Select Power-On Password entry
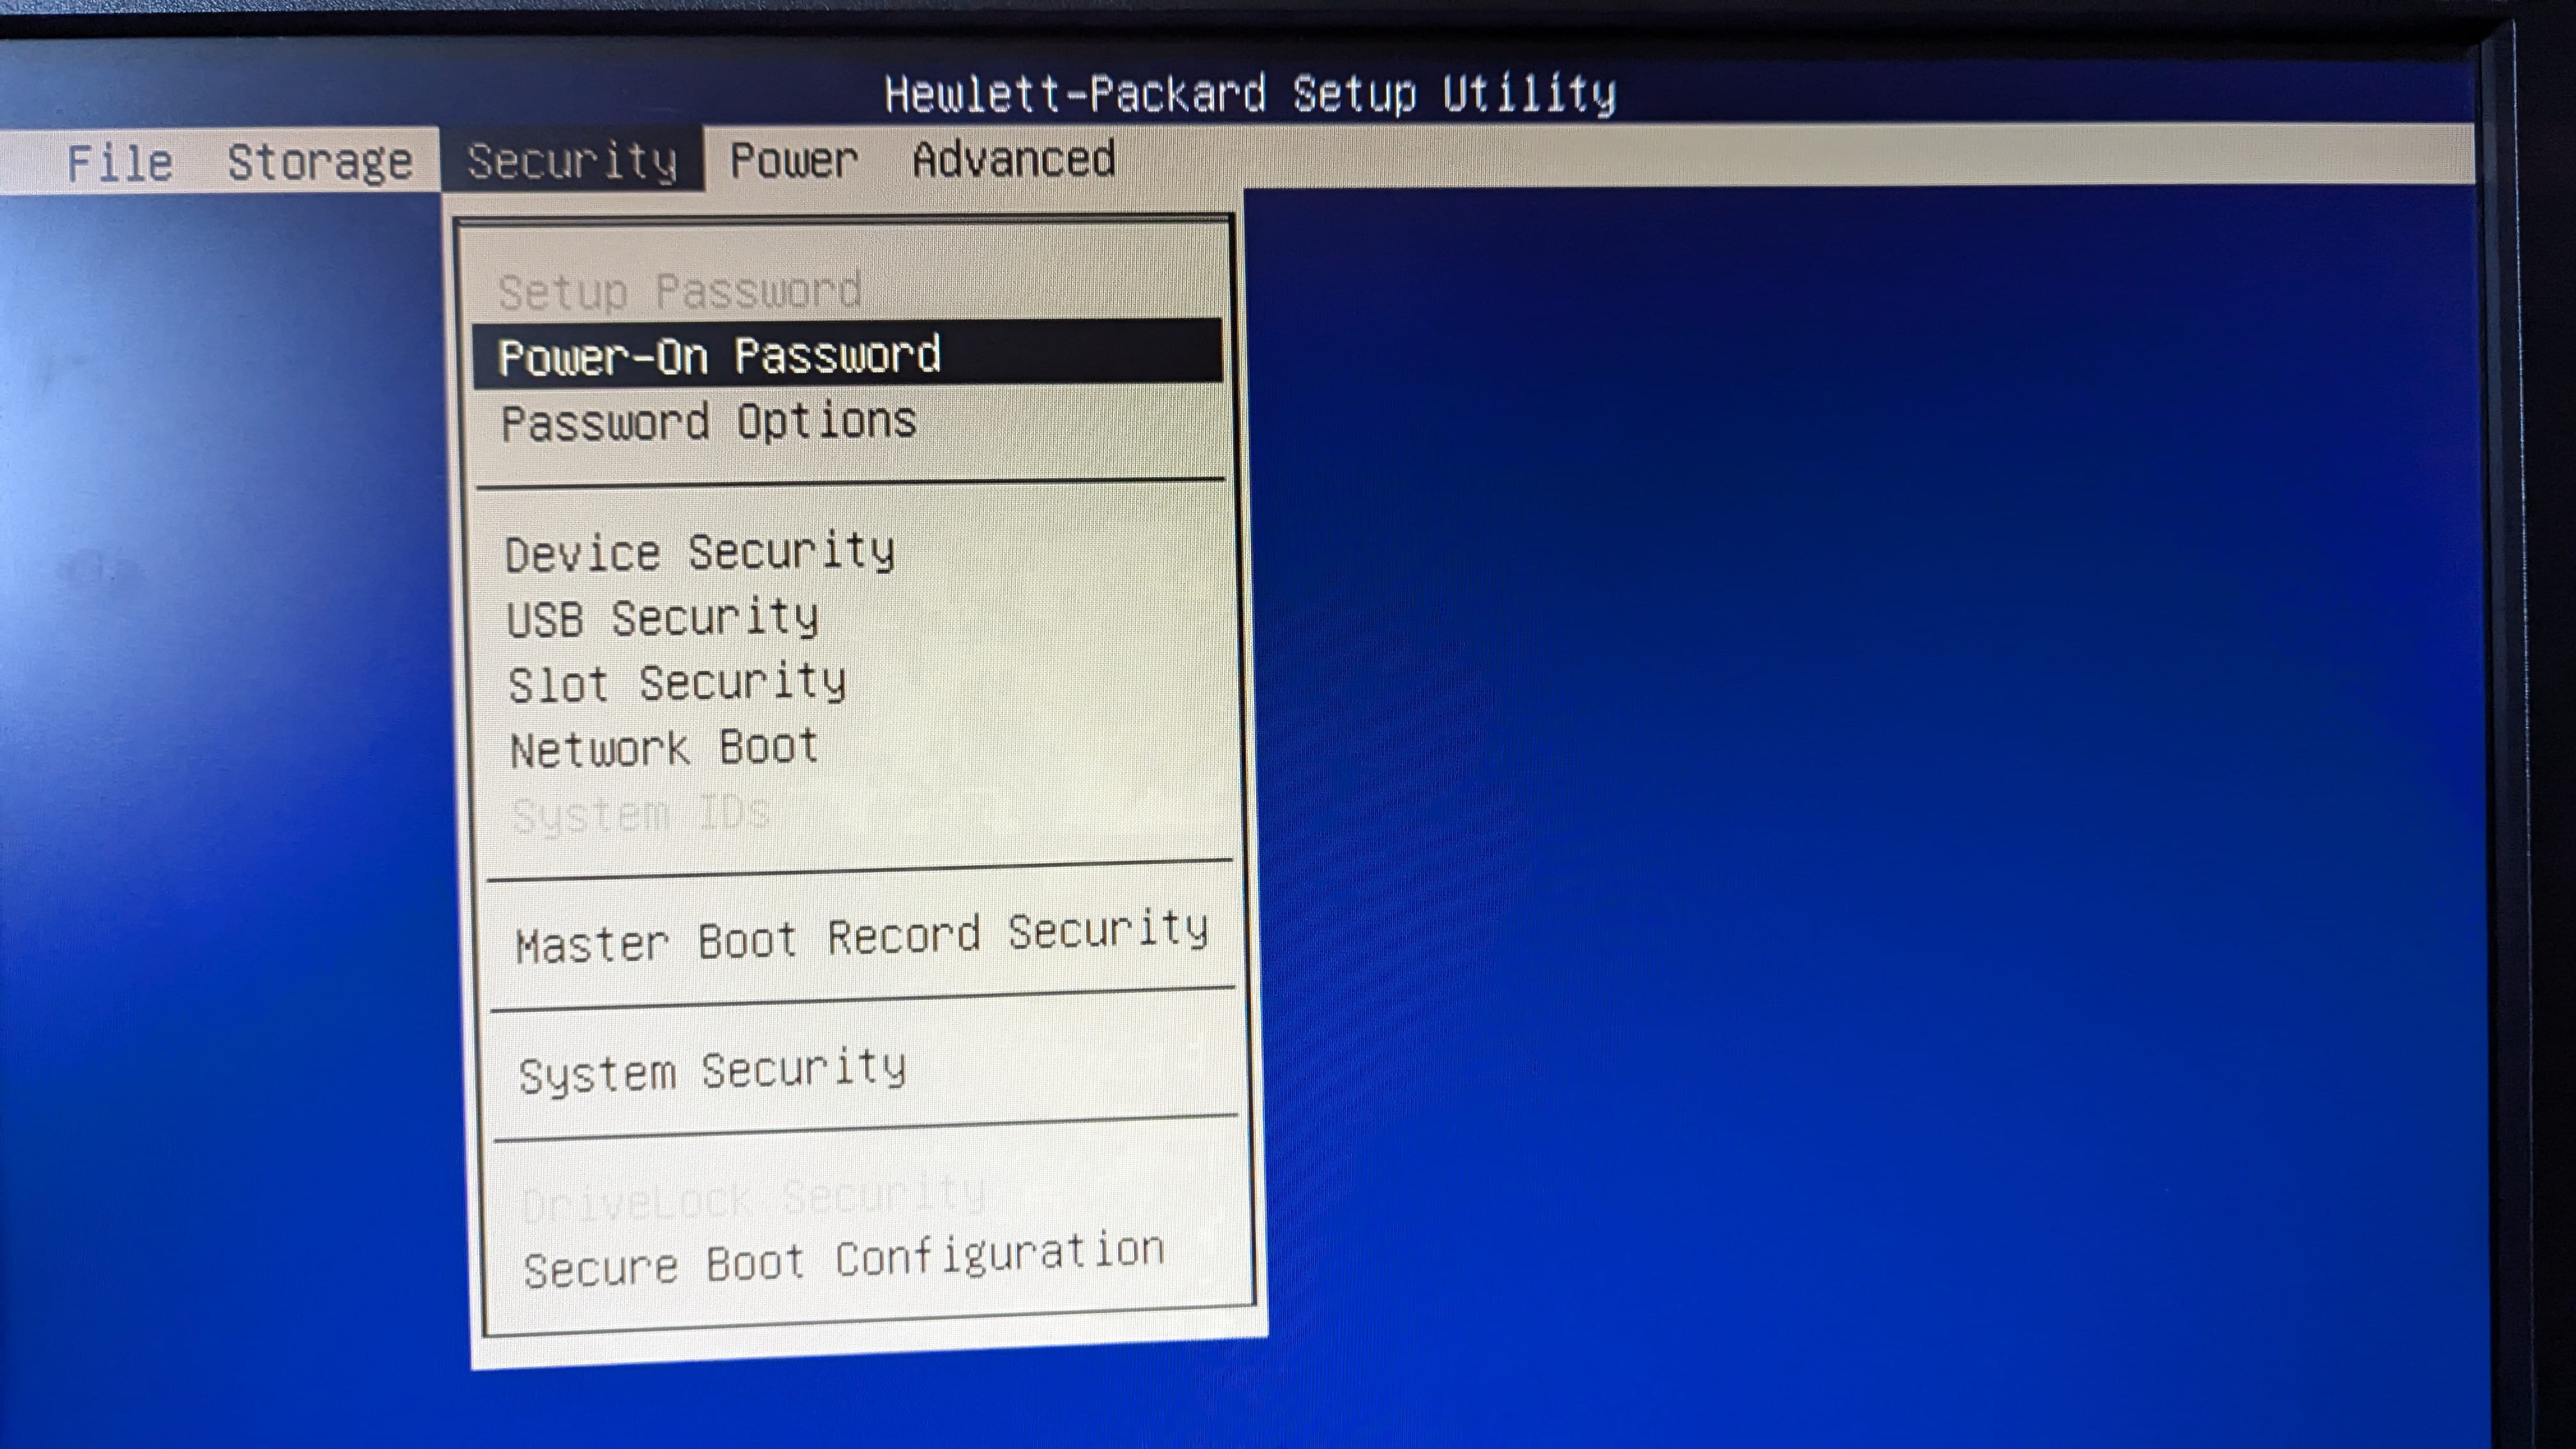Viewport: 2576px width, 1449px height. [x=847, y=353]
